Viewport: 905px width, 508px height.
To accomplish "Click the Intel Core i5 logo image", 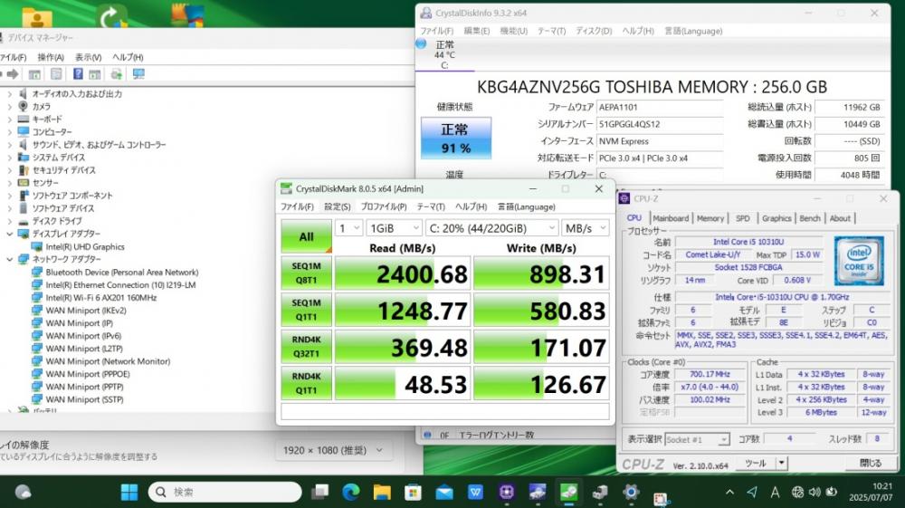I will pos(859,261).
